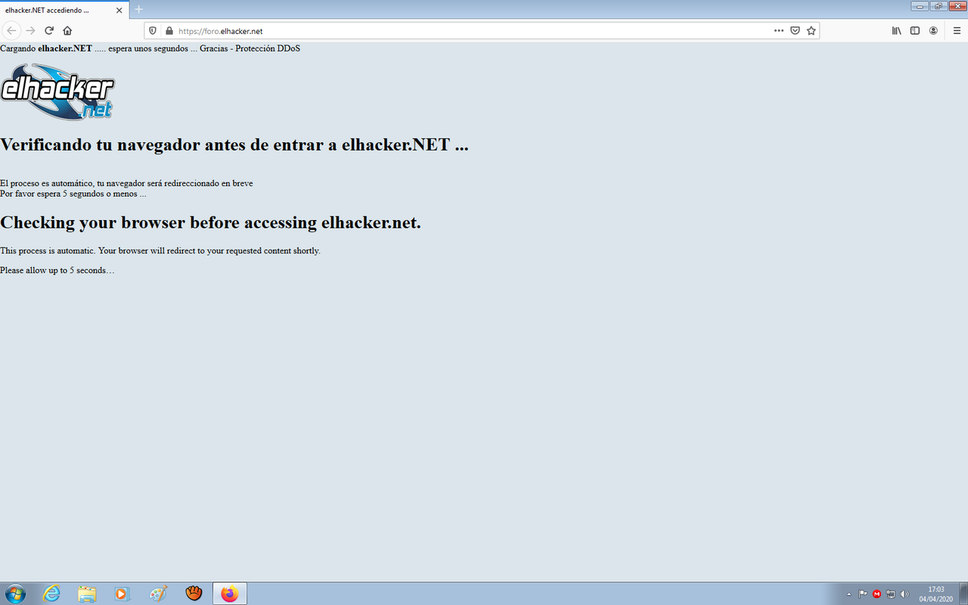968x605 pixels.
Task: Click 'El proceso es automático' line
Action: point(126,183)
